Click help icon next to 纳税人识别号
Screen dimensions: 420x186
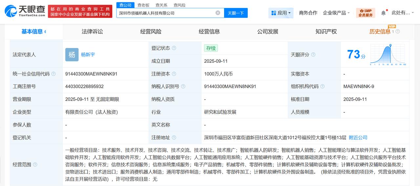tap(183, 86)
